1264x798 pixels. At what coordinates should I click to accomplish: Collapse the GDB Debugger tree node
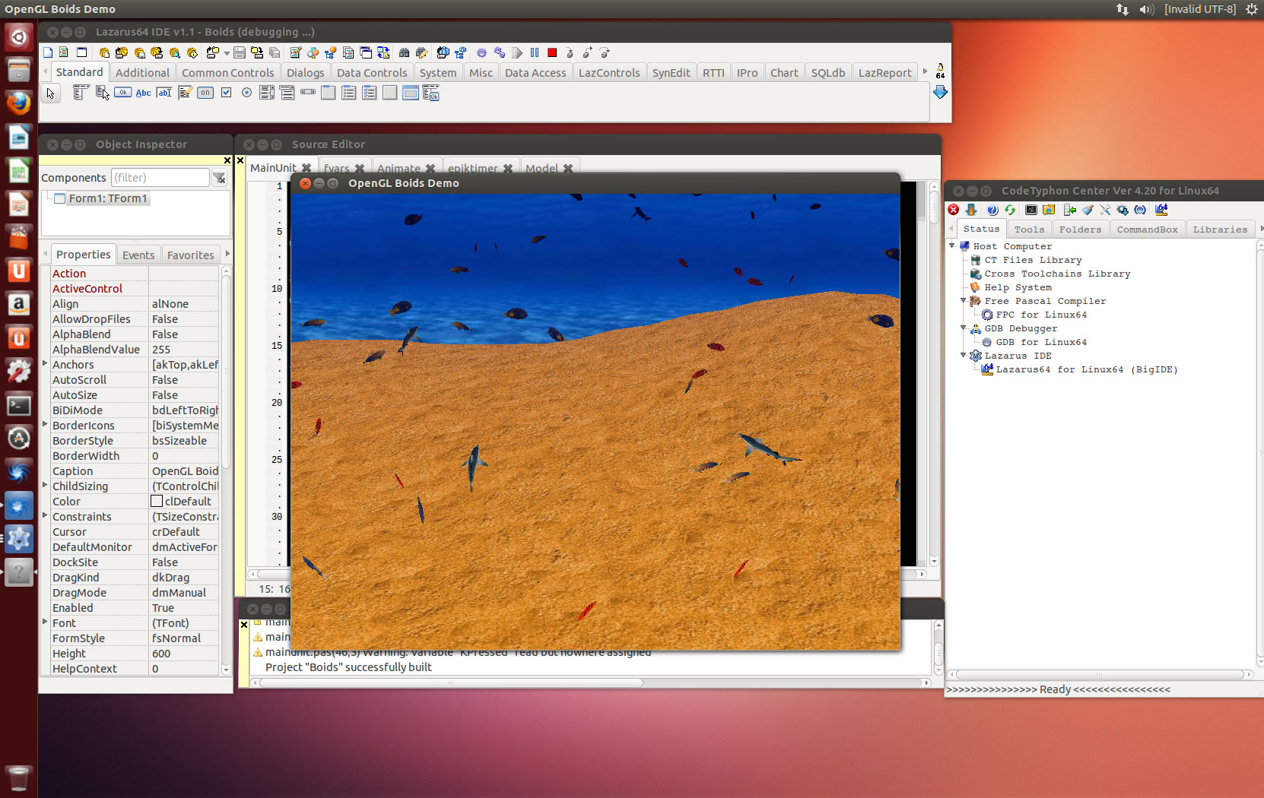(964, 328)
